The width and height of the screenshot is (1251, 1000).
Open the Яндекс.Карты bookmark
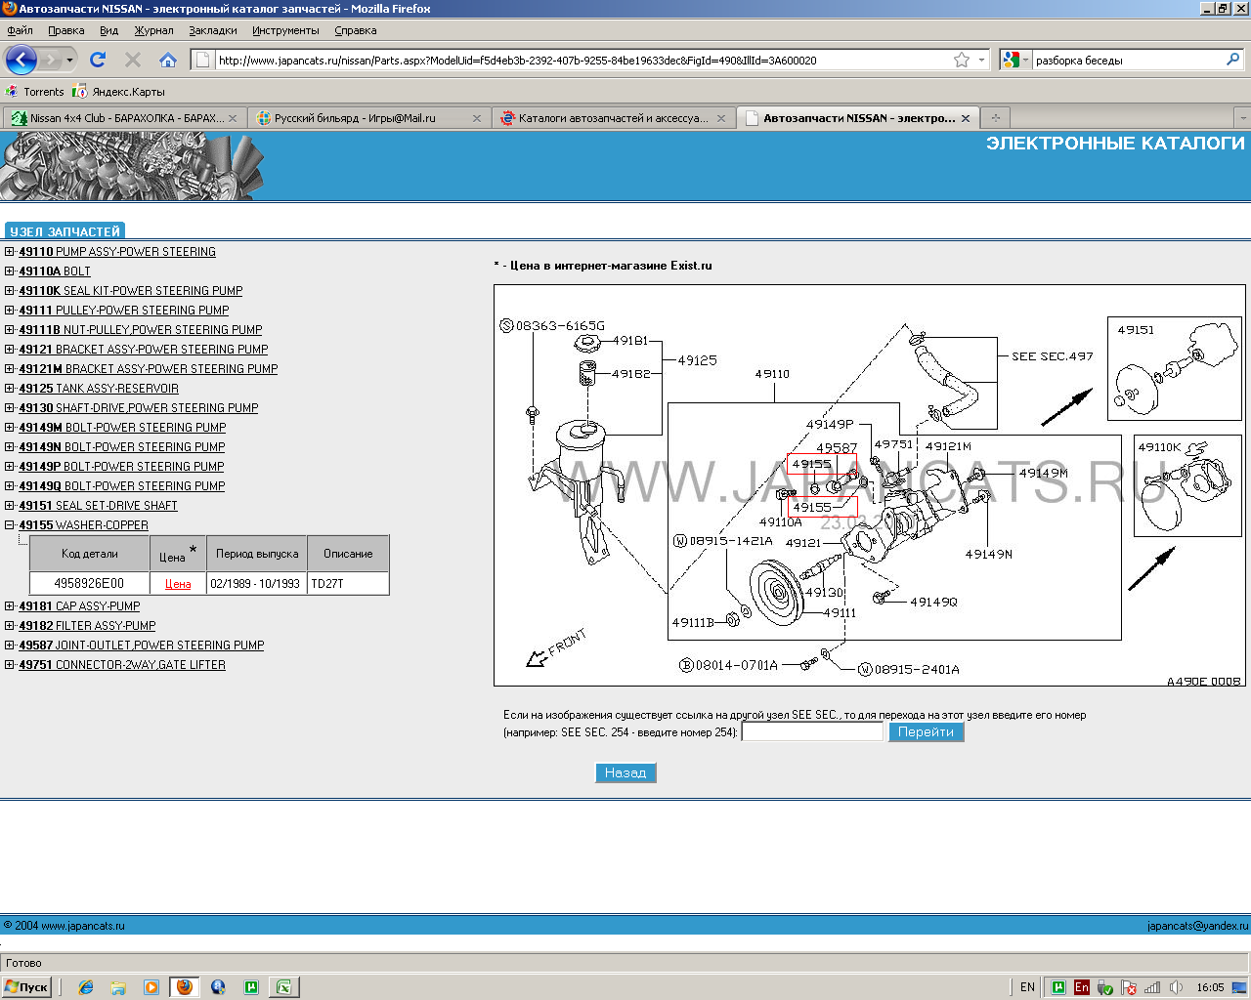[x=120, y=92]
